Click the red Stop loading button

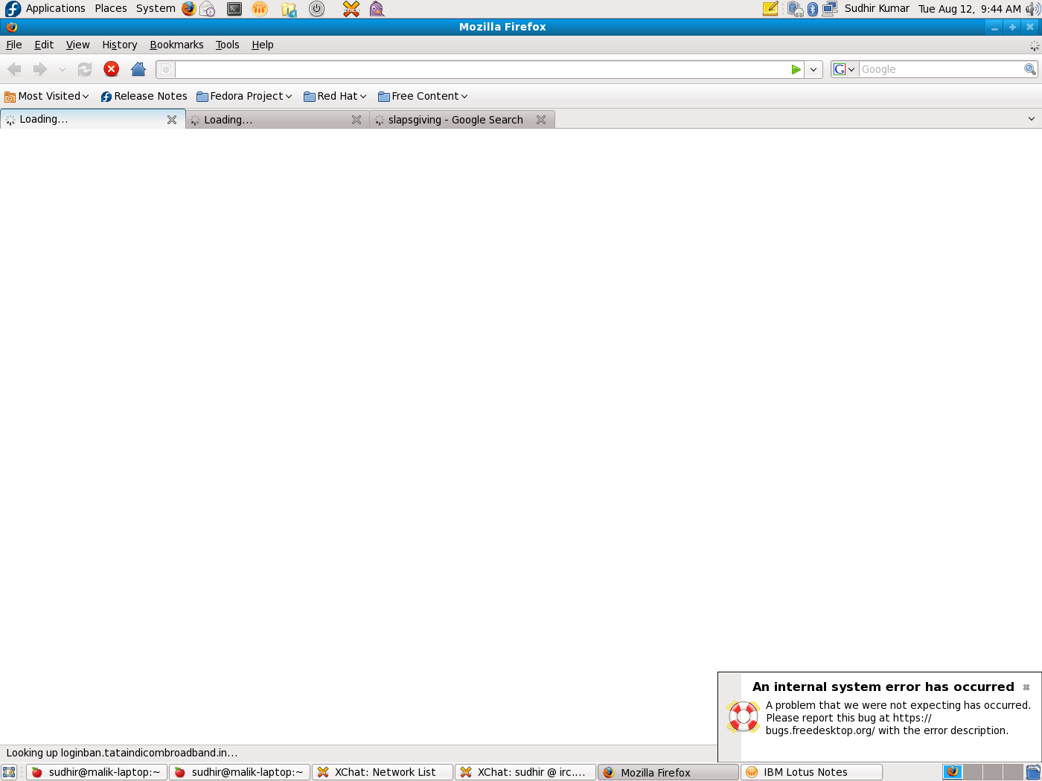[x=111, y=69]
